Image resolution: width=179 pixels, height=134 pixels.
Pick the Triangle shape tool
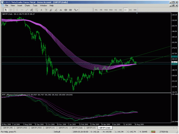tap(61, 10)
